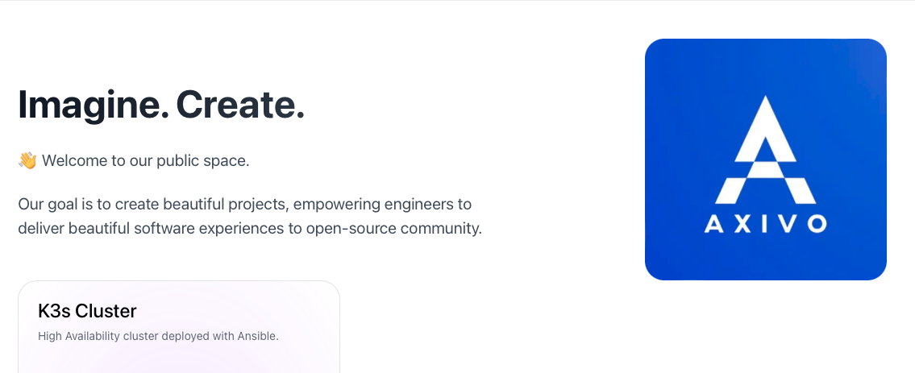Click the "K3s Cluster" card title
This screenshot has height=373, width=915.
coord(87,311)
